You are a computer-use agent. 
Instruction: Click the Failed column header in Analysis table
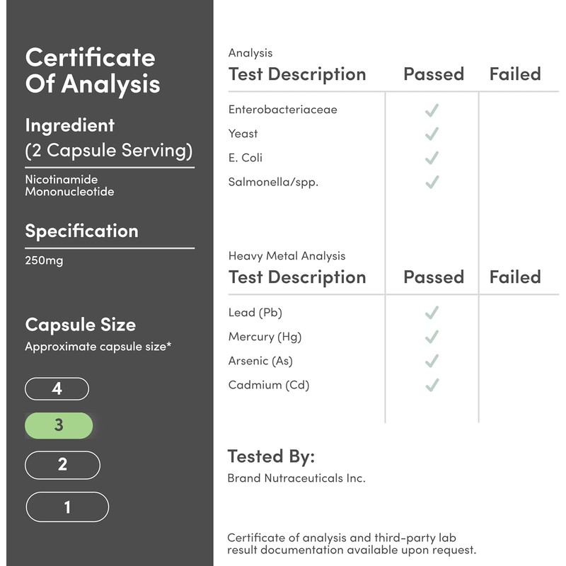515,74
